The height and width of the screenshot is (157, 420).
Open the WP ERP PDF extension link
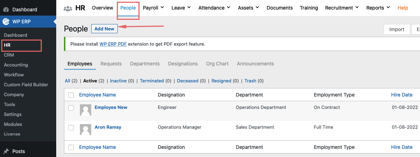click(x=113, y=44)
